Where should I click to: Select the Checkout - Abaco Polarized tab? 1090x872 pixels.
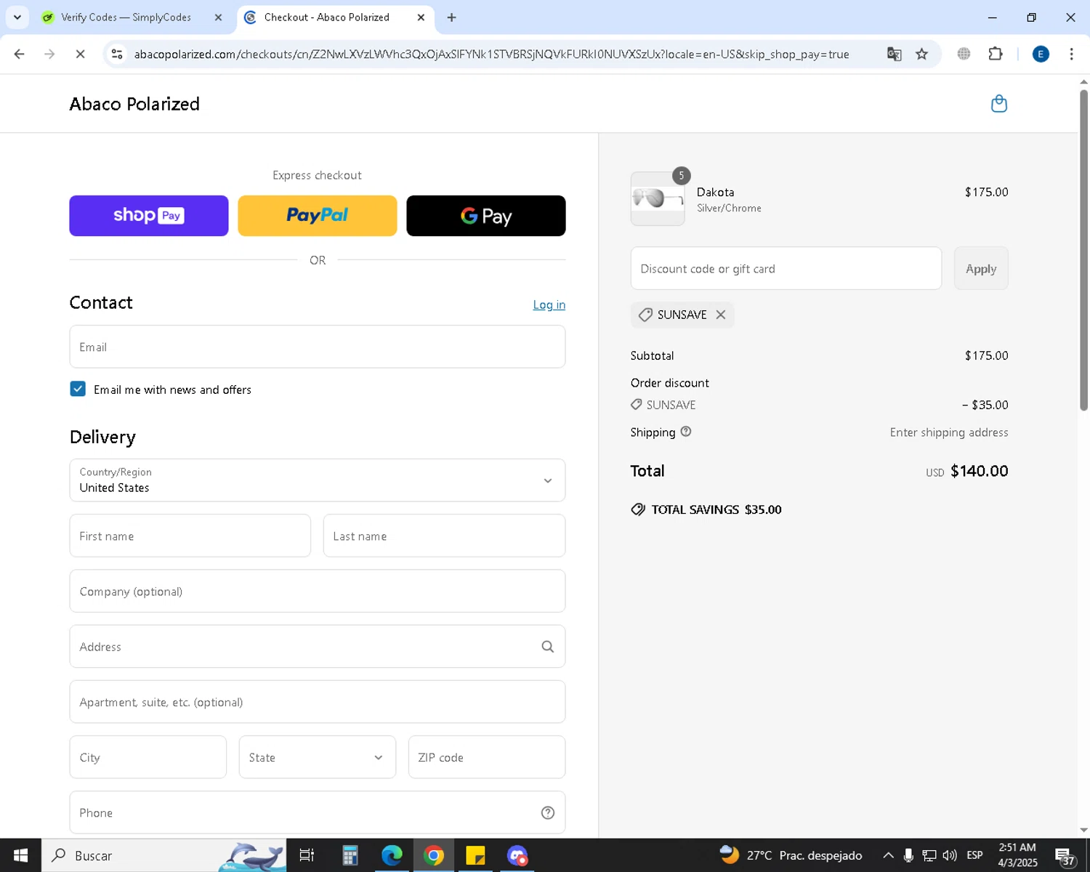tap(326, 17)
